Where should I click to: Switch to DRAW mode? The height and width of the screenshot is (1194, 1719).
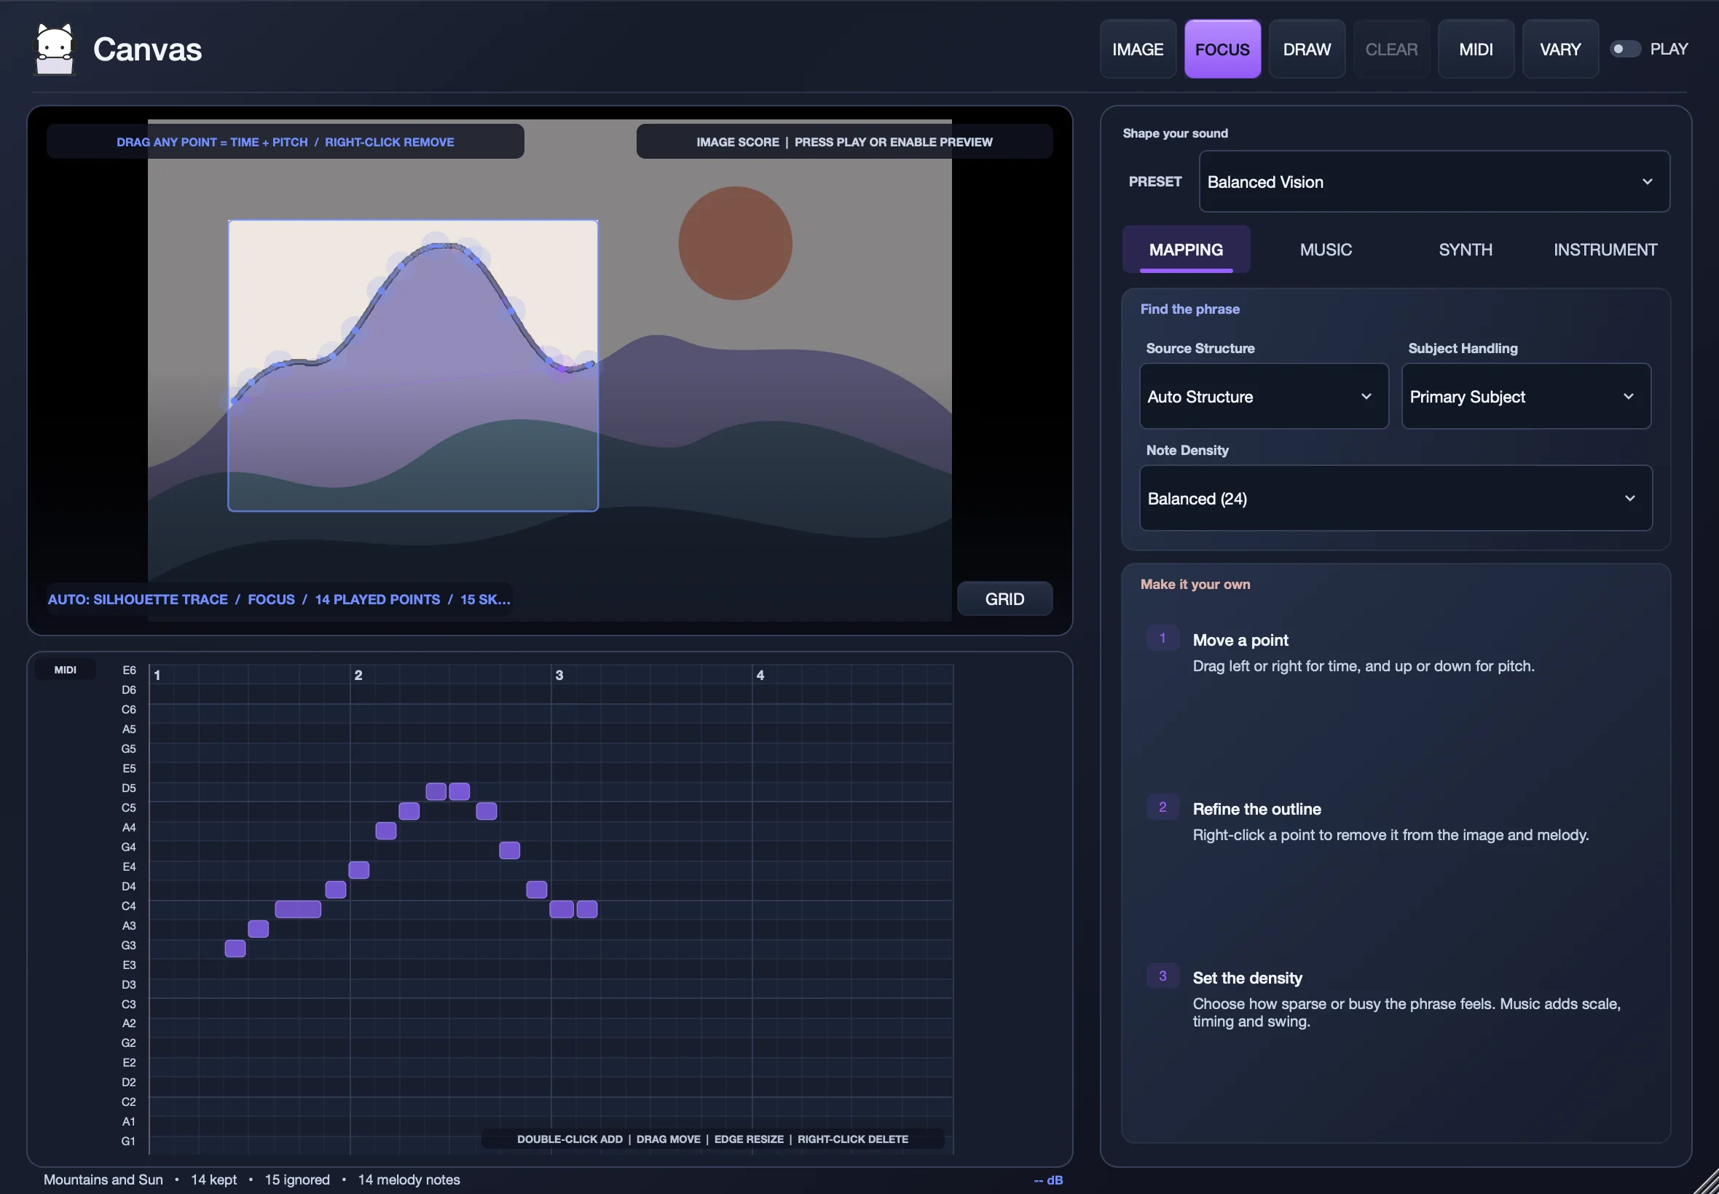click(x=1307, y=50)
